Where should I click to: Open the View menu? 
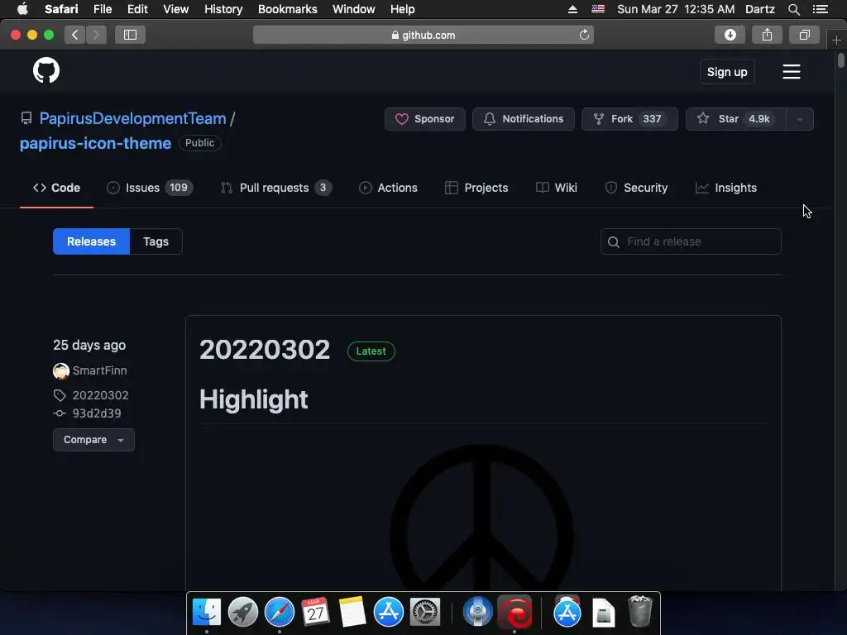175,9
